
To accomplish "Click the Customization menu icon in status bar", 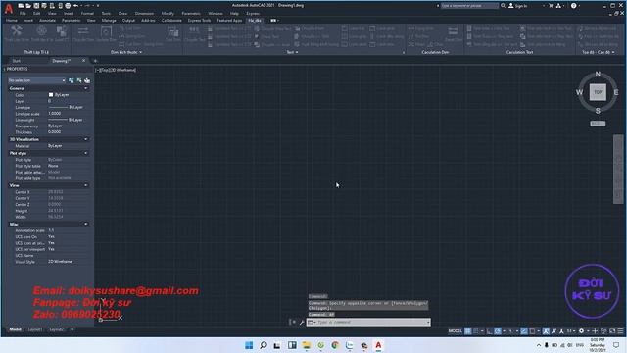I will pyautogui.click(x=620, y=331).
